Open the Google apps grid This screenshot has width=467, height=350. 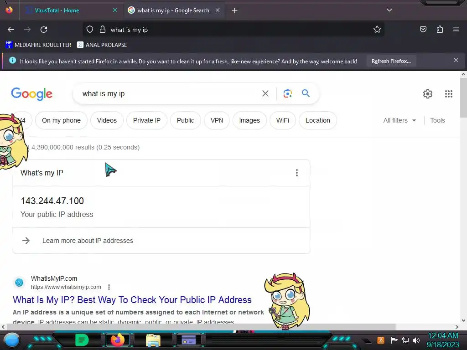coord(449,94)
